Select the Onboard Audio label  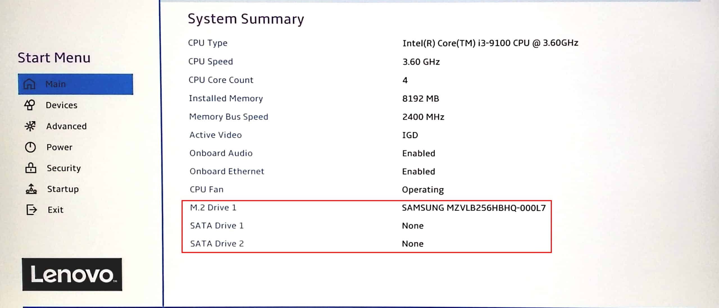pos(221,153)
